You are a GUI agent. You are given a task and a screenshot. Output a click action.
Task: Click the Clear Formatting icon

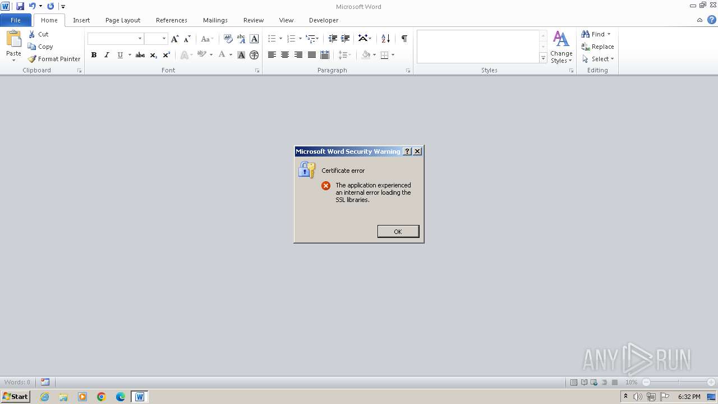coord(228,39)
